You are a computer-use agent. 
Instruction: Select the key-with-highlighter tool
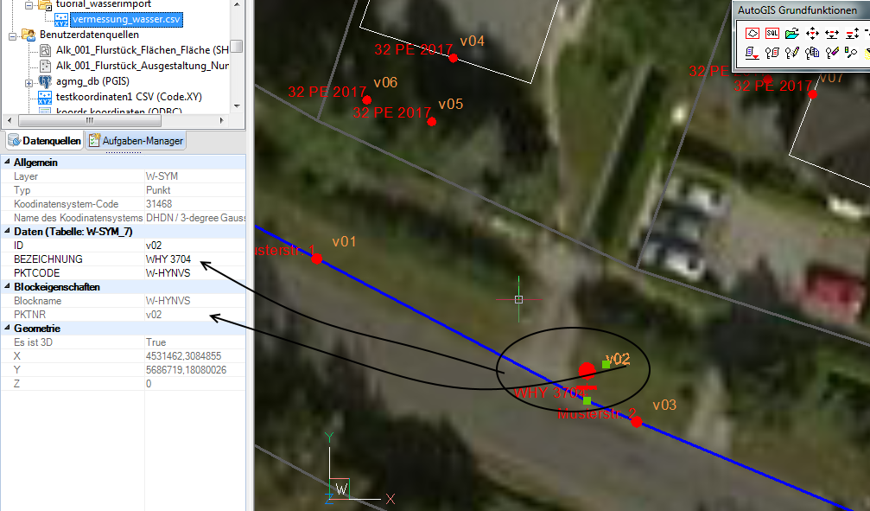coord(830,53)
